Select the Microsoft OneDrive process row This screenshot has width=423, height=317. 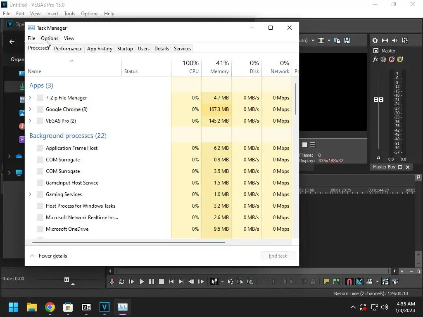[x=159, y=229]
